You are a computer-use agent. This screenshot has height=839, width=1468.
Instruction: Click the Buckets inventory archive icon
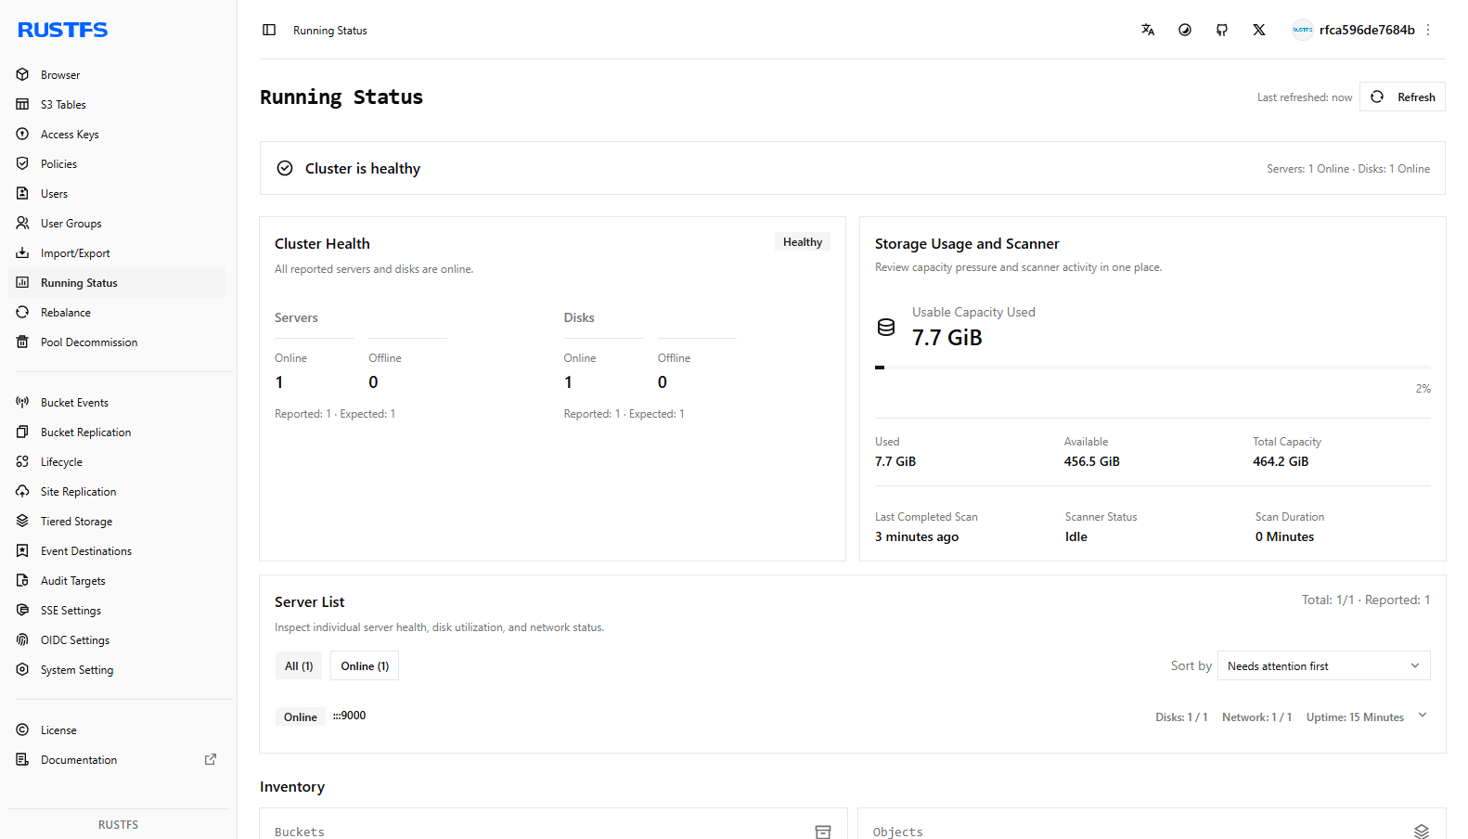tap(823, 832)
